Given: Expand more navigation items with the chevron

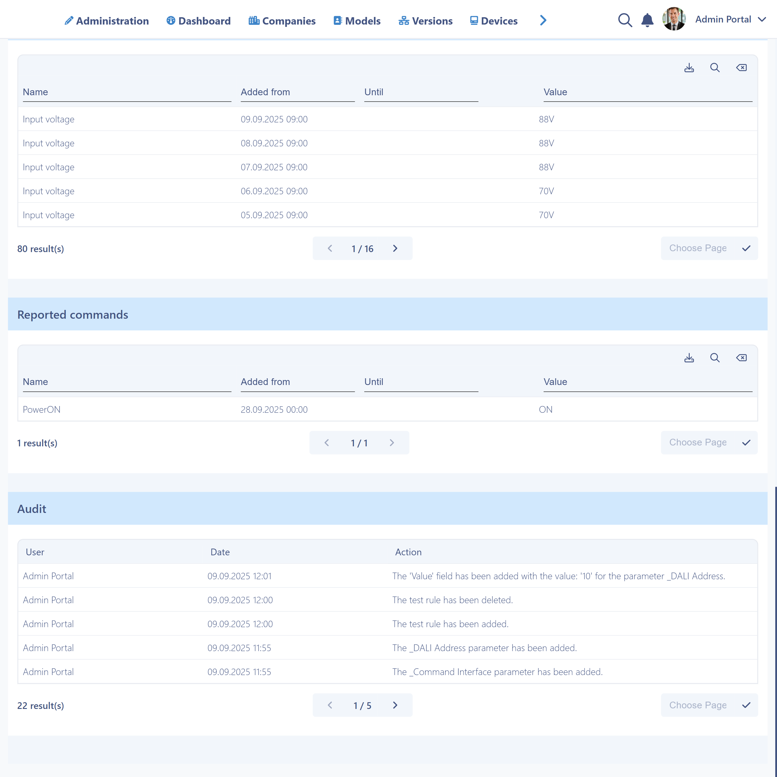Looking at the screenshot, I should (x=542, y=20).
